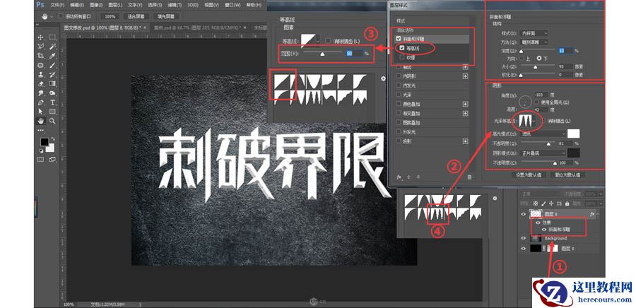This screenshot has width=636, height=308.
Task: Click the lock transparent pixels checkerboard icon
Action: click(536, 203)
